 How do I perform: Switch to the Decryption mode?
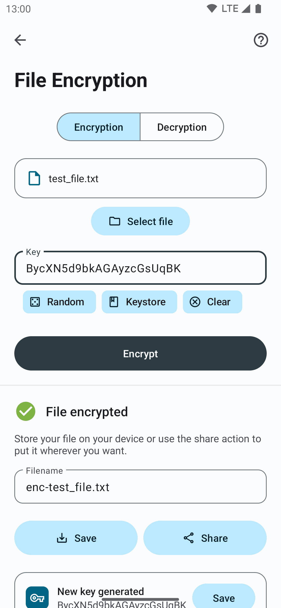pyautogui.click(x=182, y=127)
